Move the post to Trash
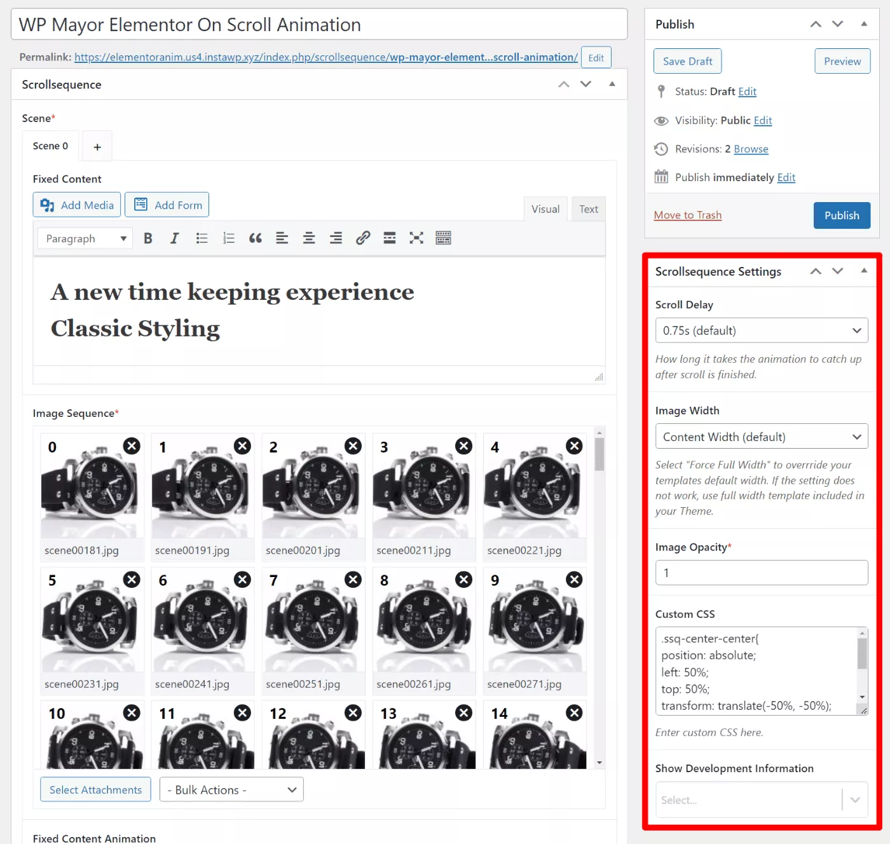Image resolution: width=890 pixels, height=844 pixels. point(687,215)
